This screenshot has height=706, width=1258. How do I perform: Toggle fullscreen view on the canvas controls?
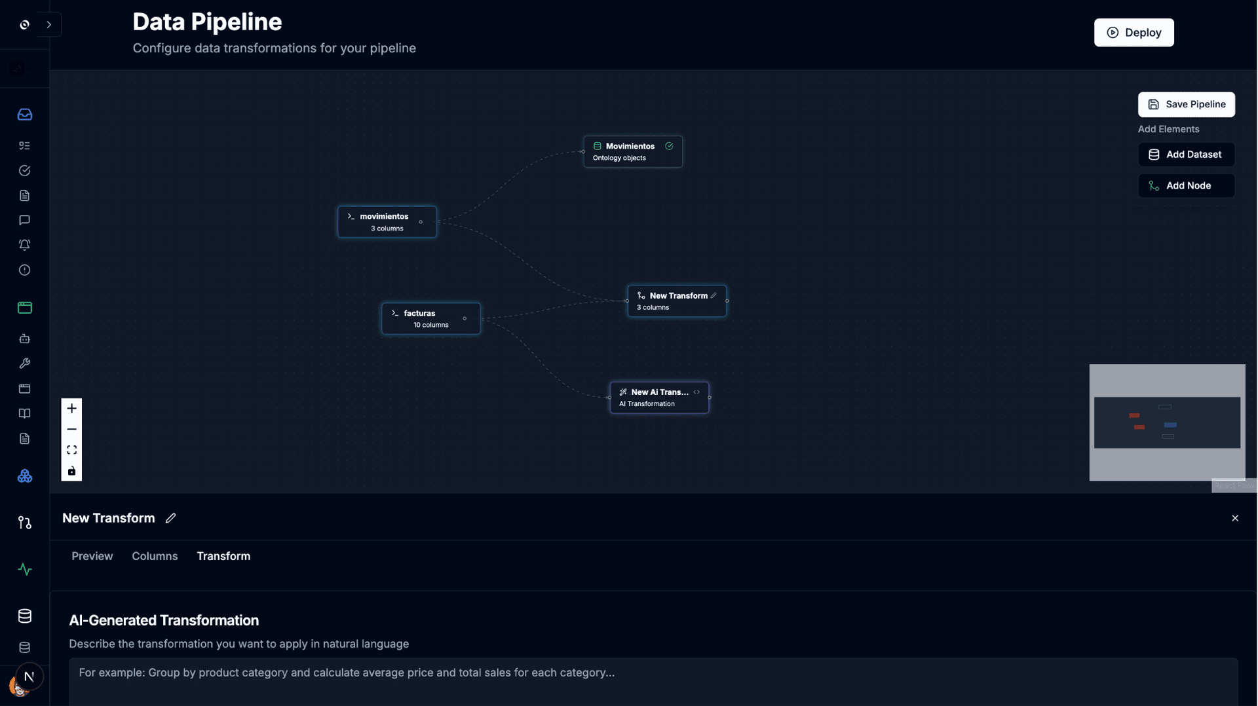click(71, 450)
